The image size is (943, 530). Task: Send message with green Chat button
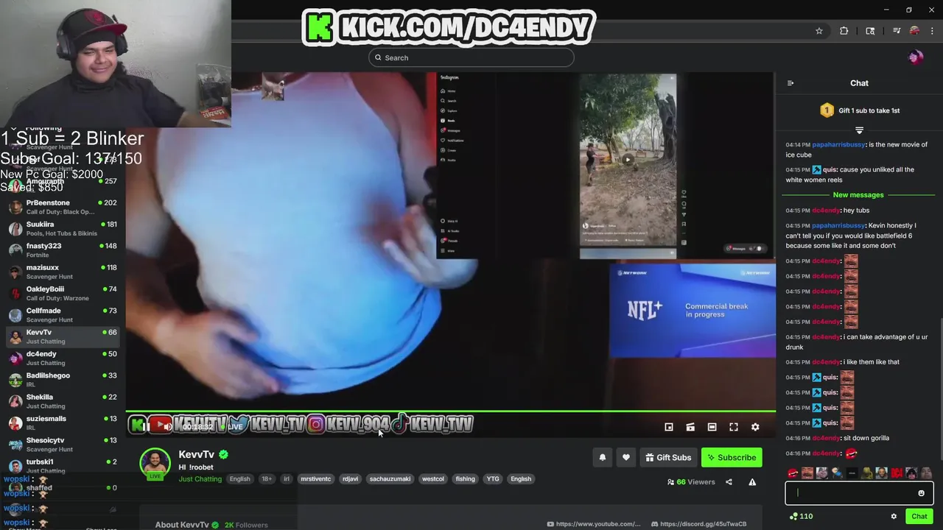pos(919,516)
